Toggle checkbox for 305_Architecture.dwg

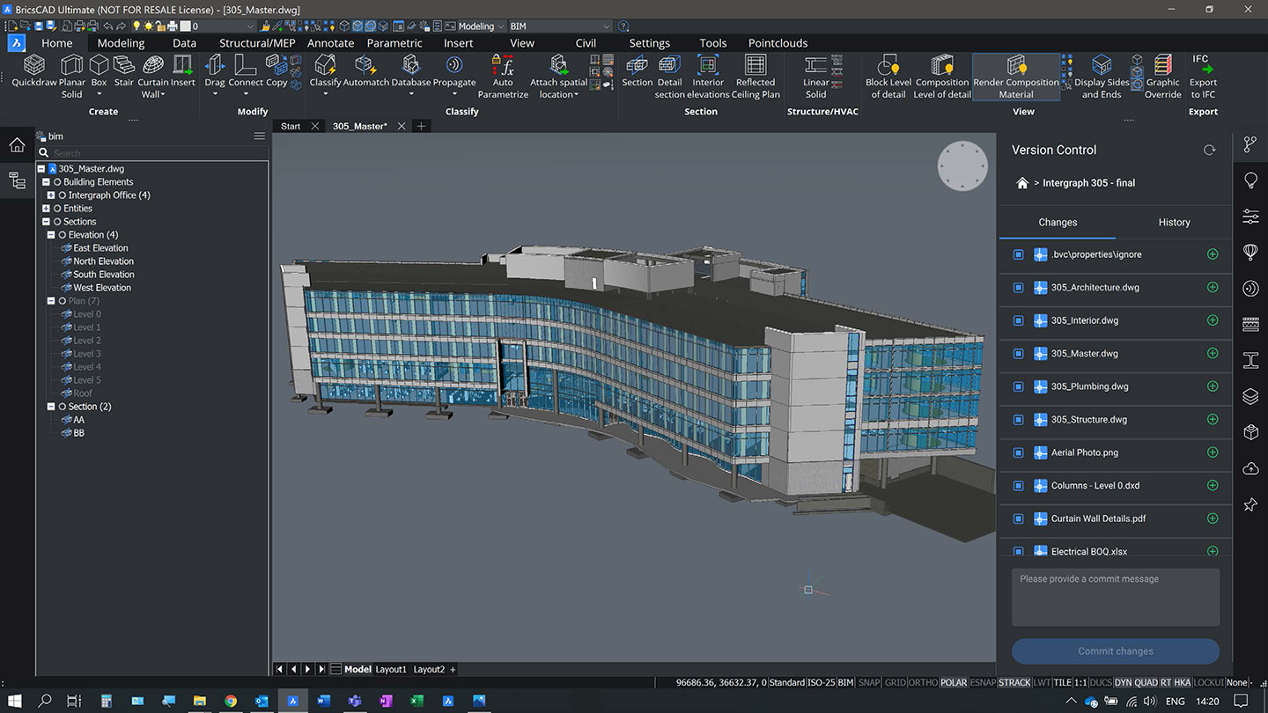point(1018,288)
